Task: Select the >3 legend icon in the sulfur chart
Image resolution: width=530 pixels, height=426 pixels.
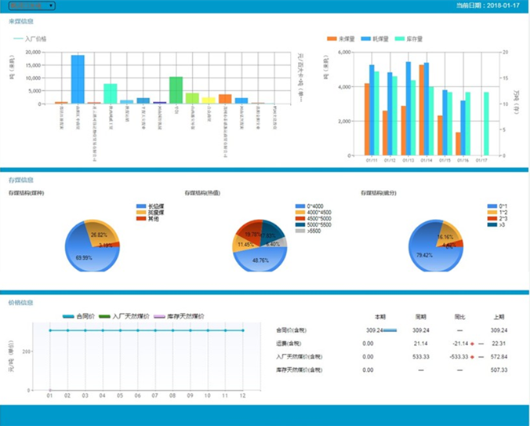Action: 480,224
